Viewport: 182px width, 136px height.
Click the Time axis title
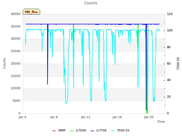[x=161, y=122]
